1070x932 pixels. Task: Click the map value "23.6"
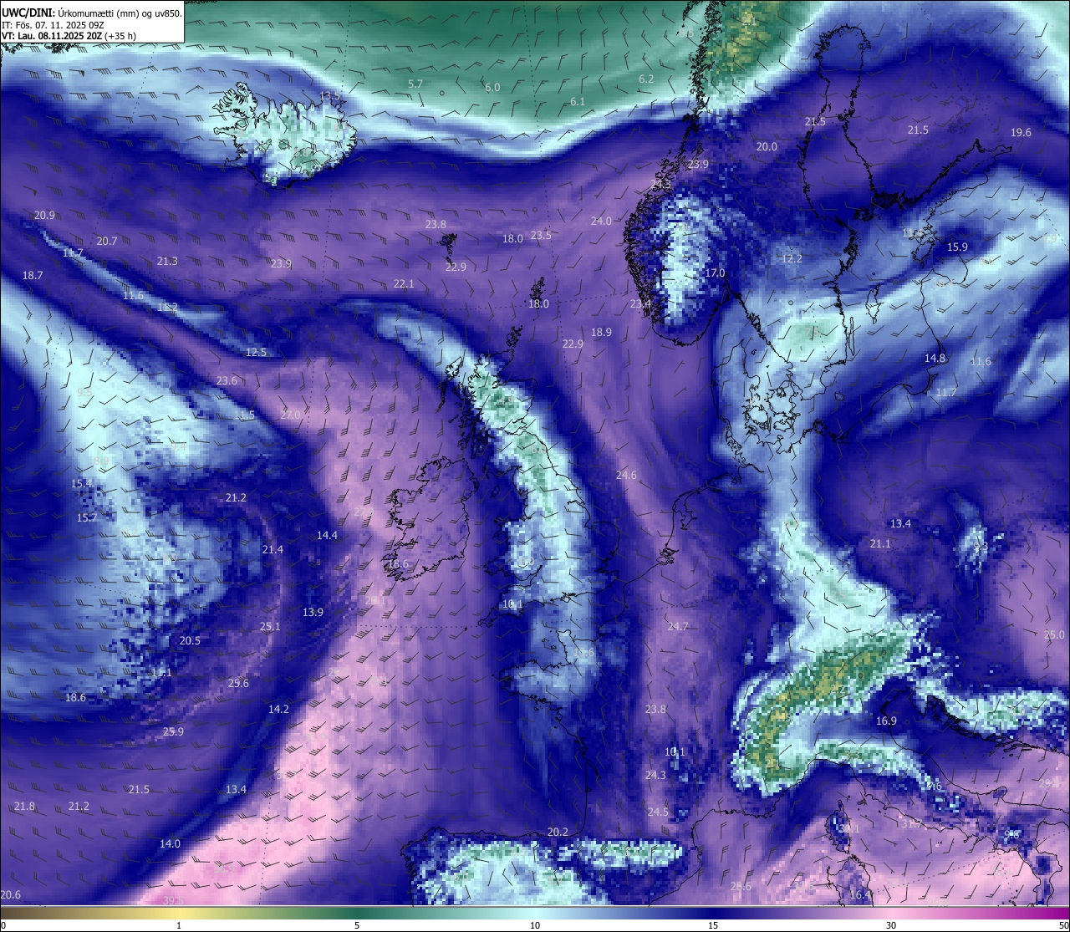(227, 380)
